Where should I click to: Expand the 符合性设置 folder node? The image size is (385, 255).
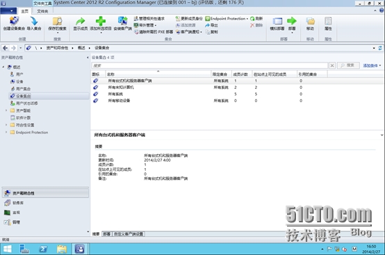coord(6,125)
